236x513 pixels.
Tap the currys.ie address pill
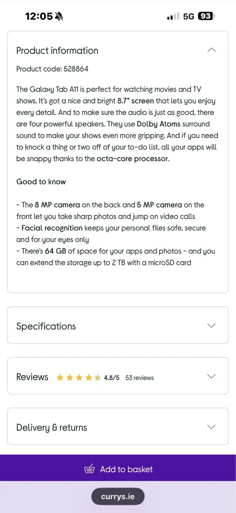click(x=118, y=497)
